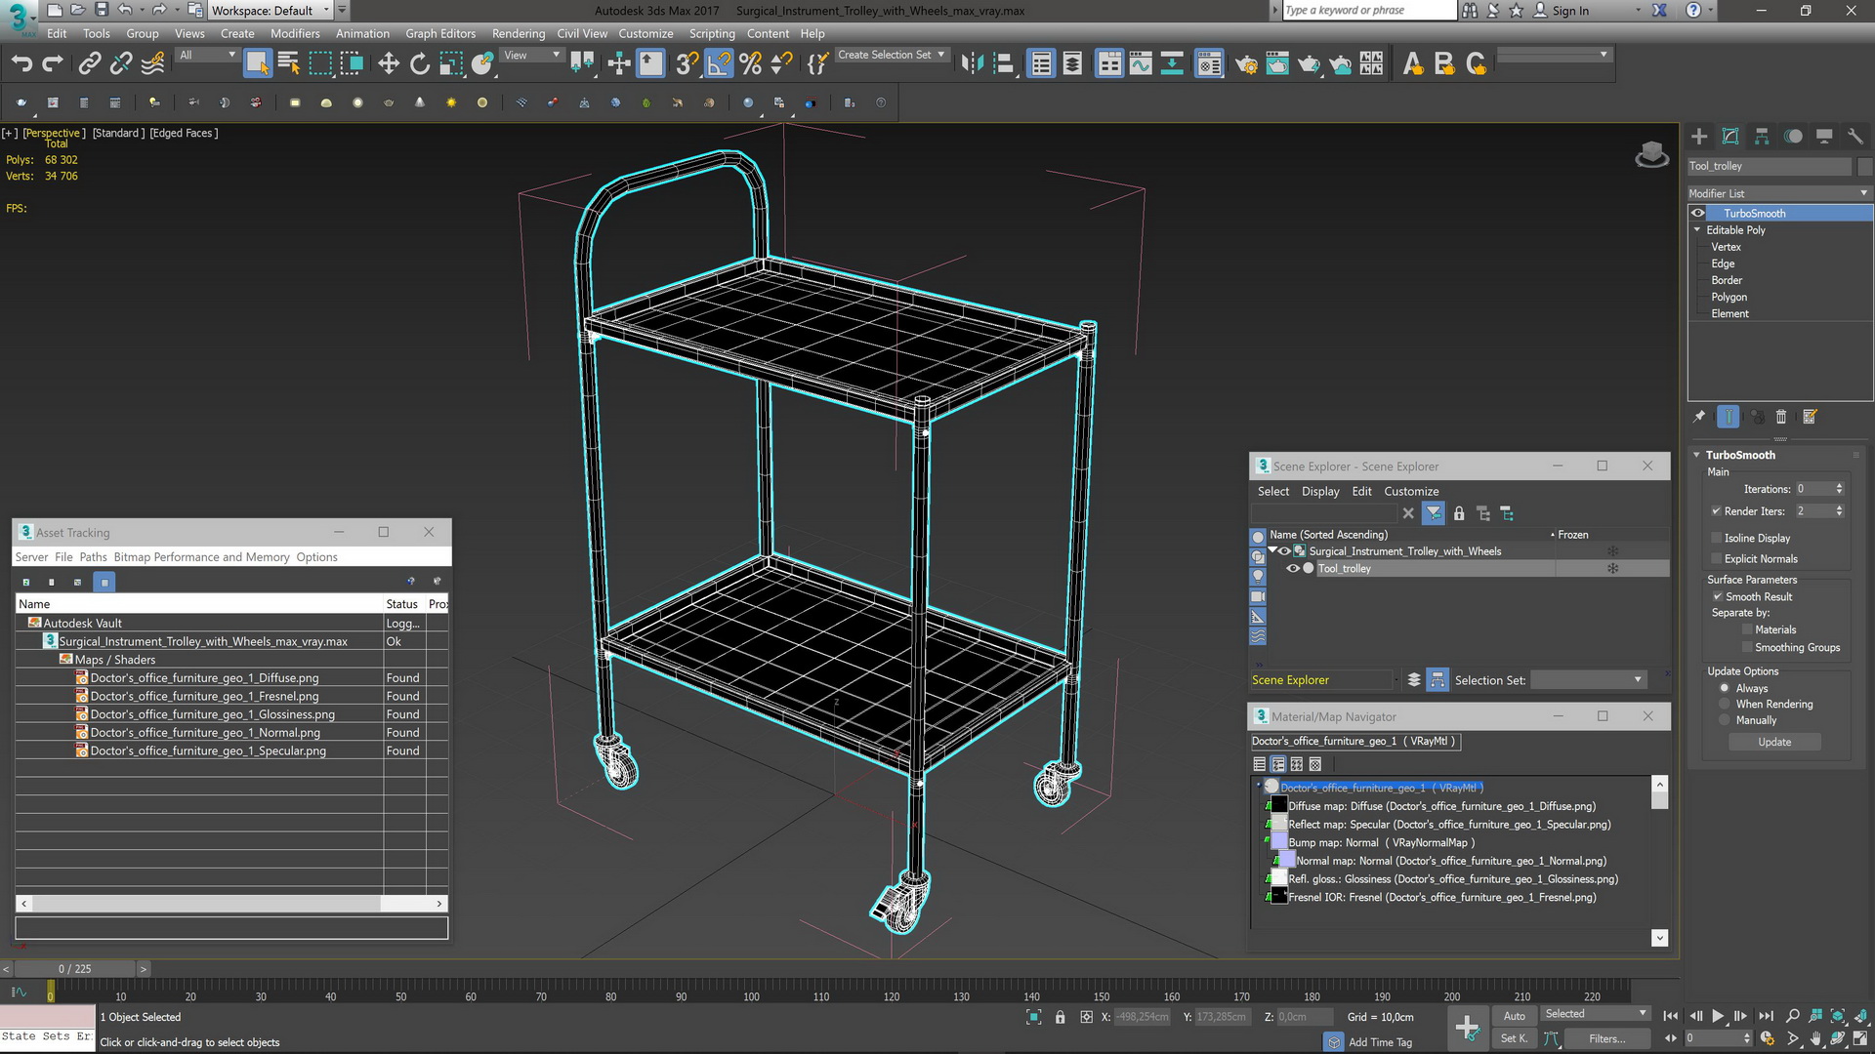Open the Selection Set dropdown in Scene Explorer
1875x1054 pixels.
1589,680
